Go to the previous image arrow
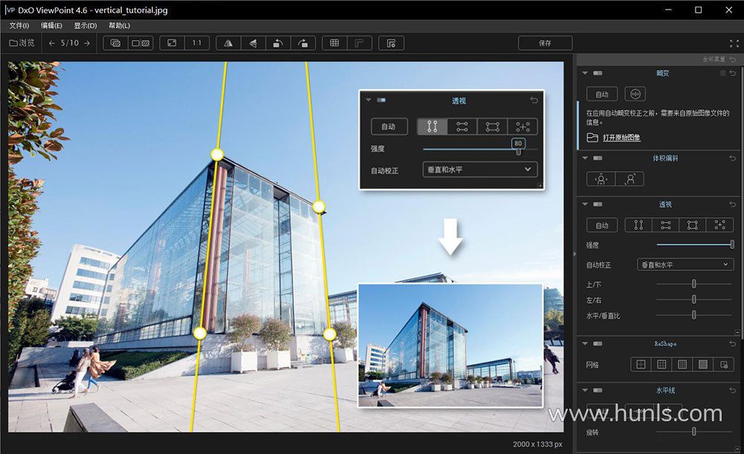Screen dimensions: 744x454 (x=52, y=43)
